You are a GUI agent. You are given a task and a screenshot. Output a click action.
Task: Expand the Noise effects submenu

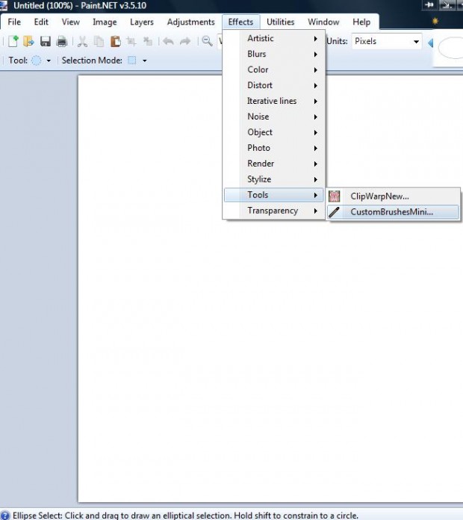pyautogui.click(x=274, y=117)
